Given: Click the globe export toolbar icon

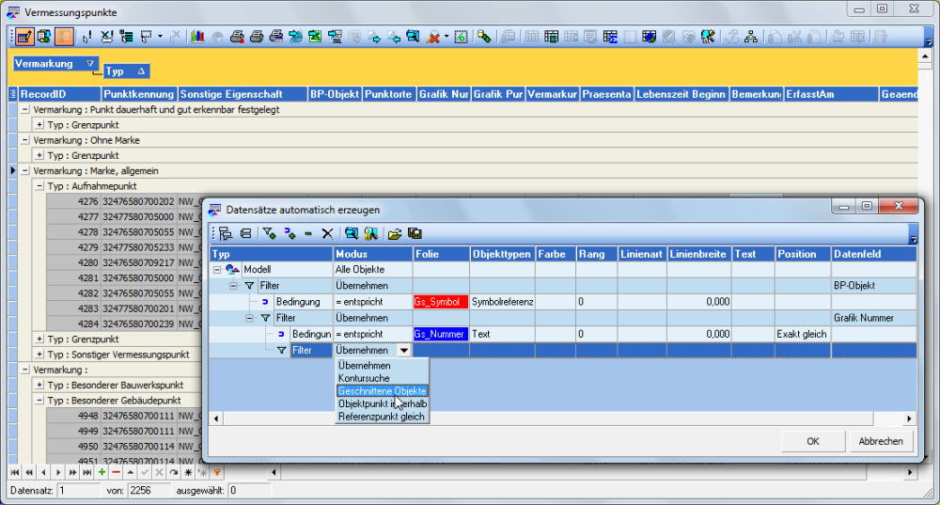Looking at the screenshot, I should (x=295, y=38).
